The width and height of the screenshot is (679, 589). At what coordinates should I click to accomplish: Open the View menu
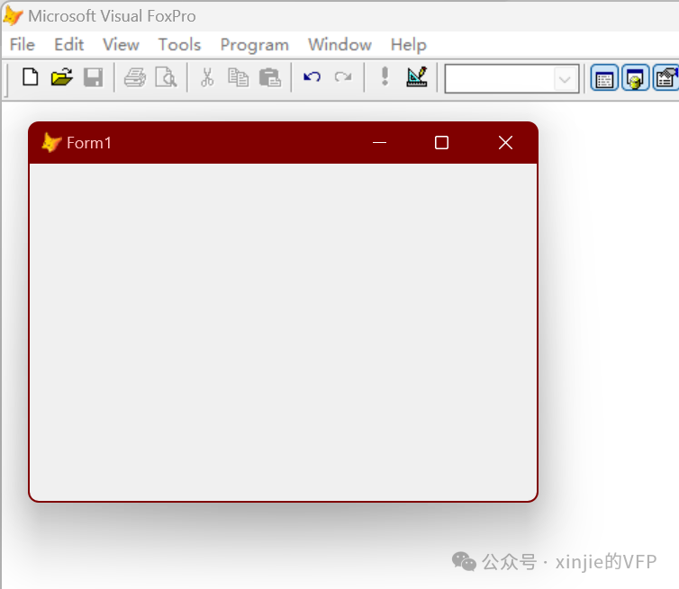tap(121, 45)
